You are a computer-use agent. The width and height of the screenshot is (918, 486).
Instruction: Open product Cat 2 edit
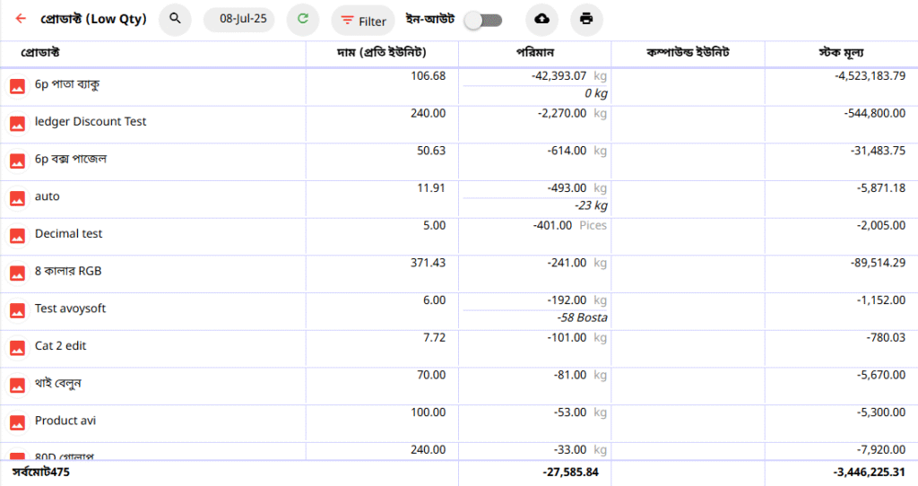[x=60, y=346]
